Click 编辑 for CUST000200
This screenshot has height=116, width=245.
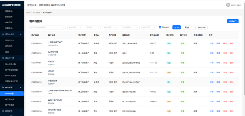click(x=218, y=73)
